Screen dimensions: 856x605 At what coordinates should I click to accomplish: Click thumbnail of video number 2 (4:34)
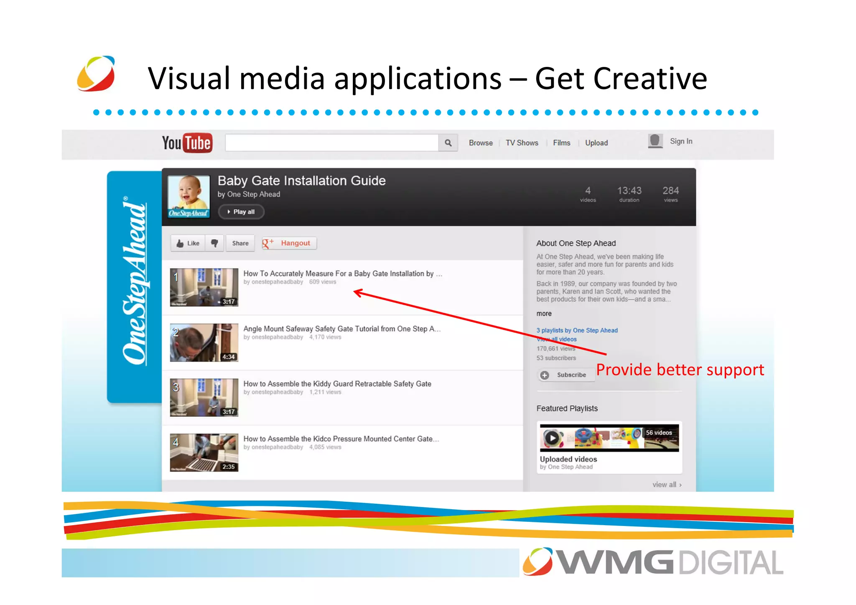(204, 342)
